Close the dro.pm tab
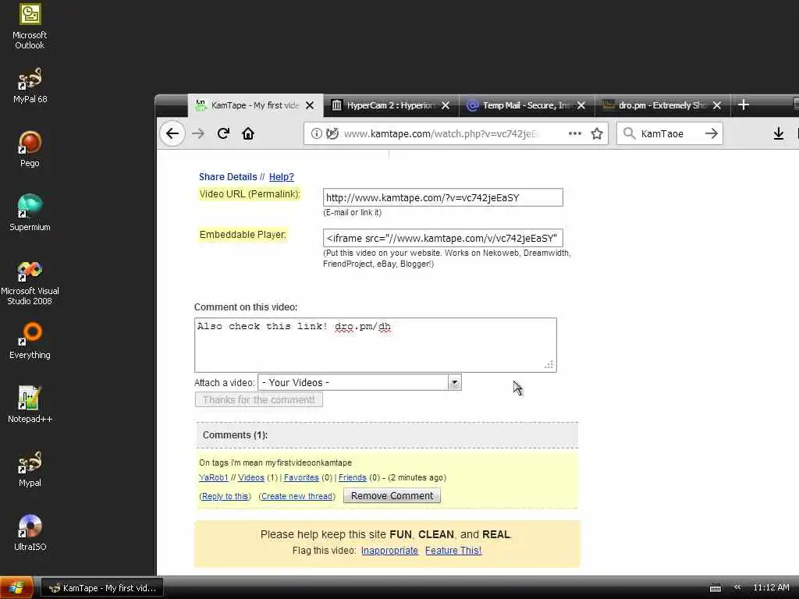This screenshot has height=599, width=799. (717, 105)
